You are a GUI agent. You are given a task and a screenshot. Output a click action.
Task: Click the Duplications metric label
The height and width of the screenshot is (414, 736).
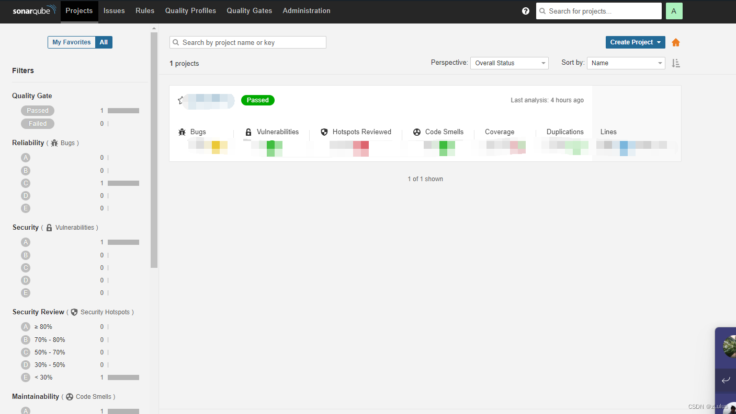point(565,132)
